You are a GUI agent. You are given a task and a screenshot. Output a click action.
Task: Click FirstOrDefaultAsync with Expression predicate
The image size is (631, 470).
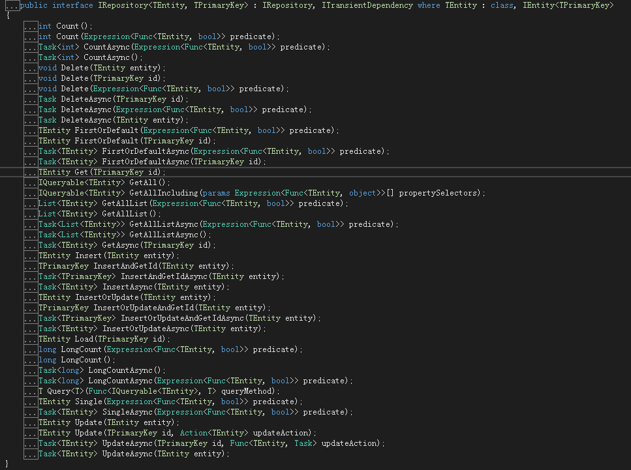(x=214, y=152)
